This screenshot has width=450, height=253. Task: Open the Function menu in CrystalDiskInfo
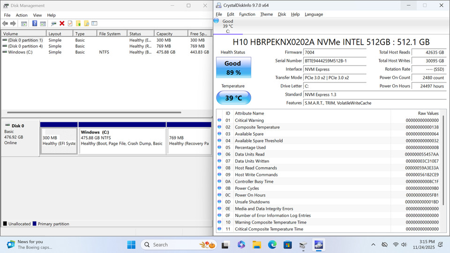(x=247, y=15)
